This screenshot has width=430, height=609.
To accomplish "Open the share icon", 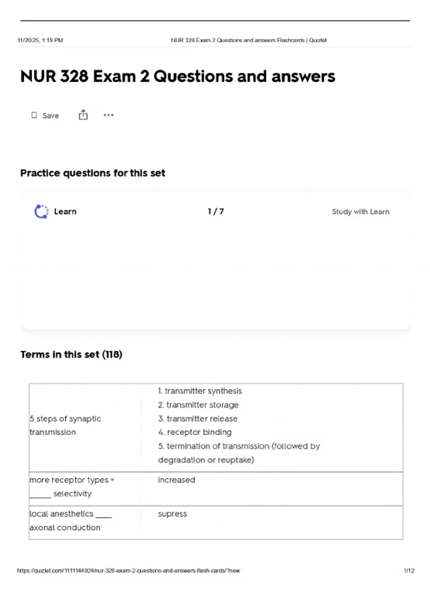I will 83,115.
